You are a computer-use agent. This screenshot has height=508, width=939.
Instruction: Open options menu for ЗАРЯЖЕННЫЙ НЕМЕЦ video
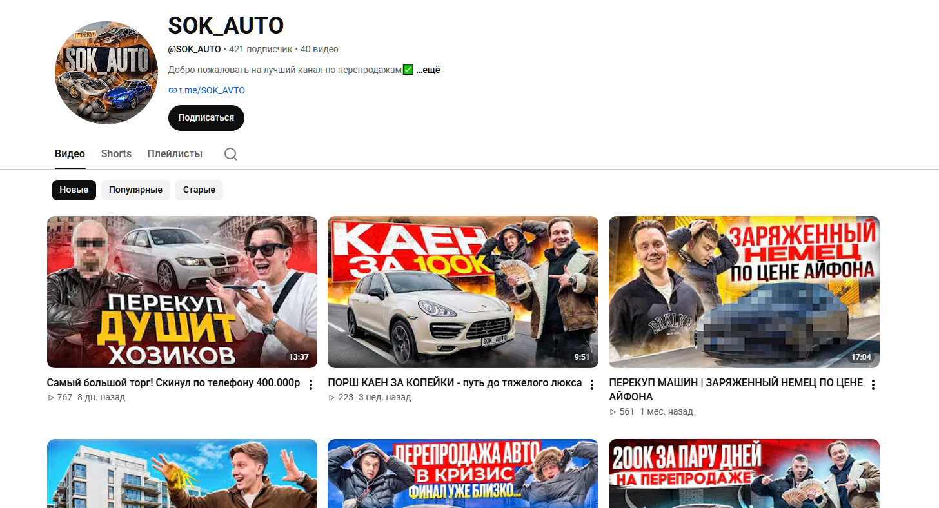point(873,385)
